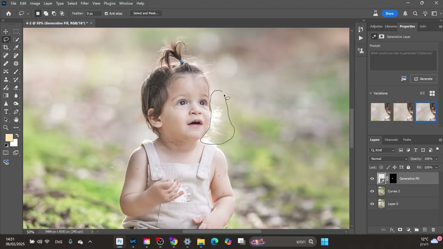Open the Layers panel options menu
The image size is (443, 249).
tap(440, 140)
